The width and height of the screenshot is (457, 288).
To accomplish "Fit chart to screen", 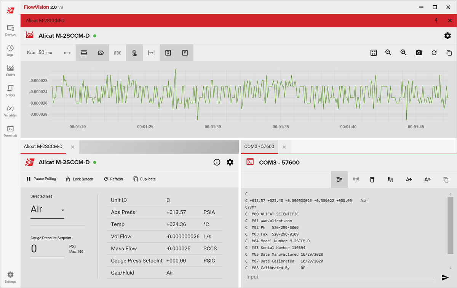I will [374, 53].
